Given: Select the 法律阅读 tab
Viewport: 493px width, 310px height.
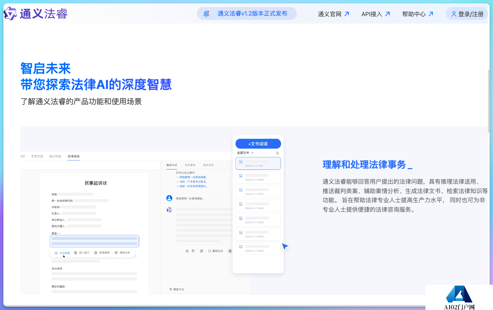Looking at the screenshot, I should coord(74,156).
